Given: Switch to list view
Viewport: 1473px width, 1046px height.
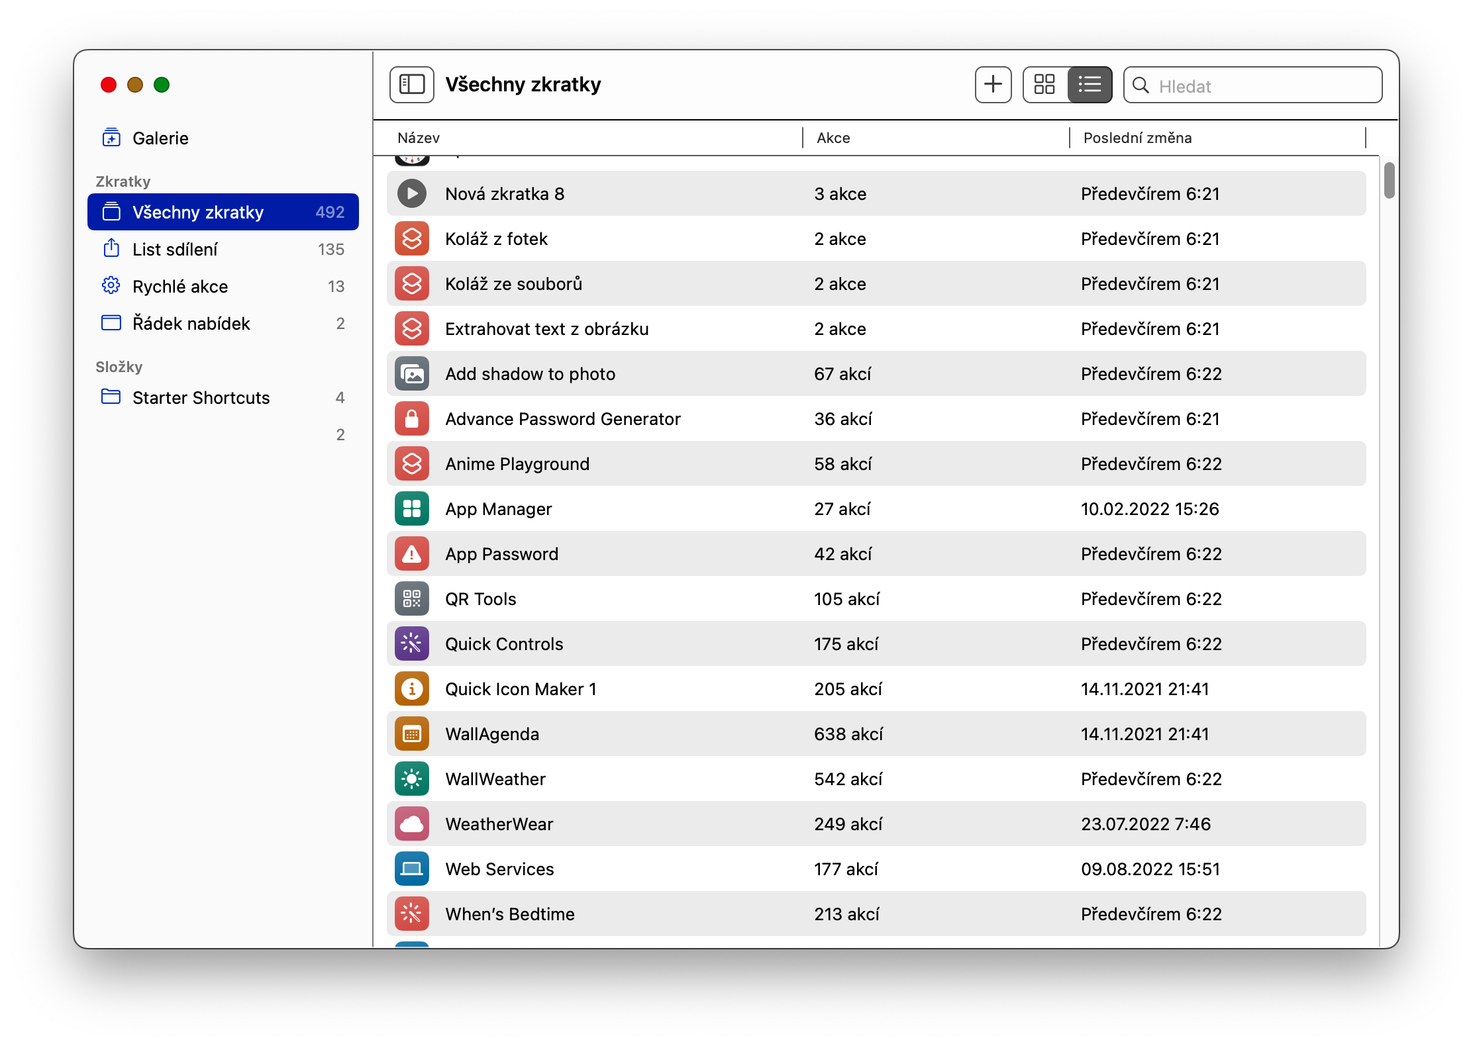Looking at the screenshot, I should tap(1090, 85).
